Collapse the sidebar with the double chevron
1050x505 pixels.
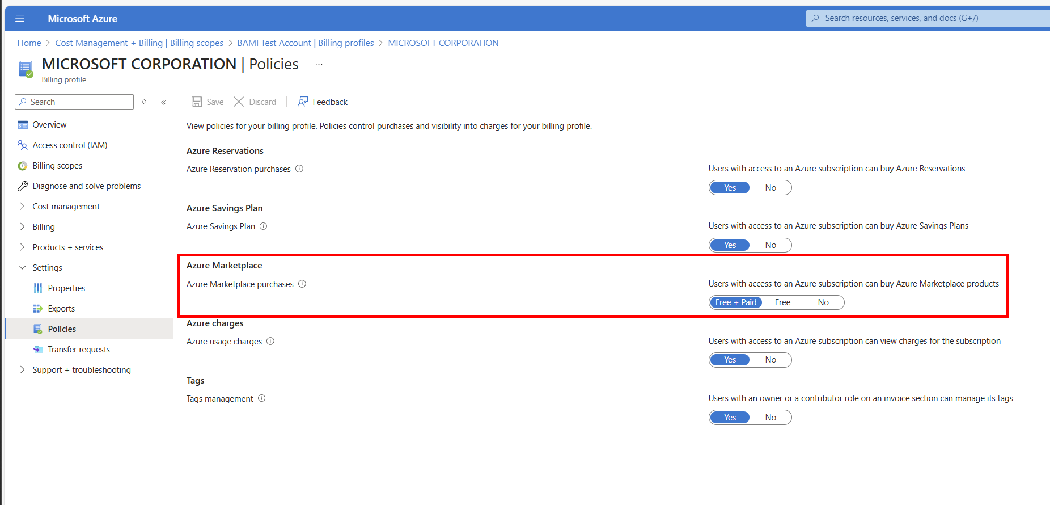pyautogui.click(x=164, y=102)
